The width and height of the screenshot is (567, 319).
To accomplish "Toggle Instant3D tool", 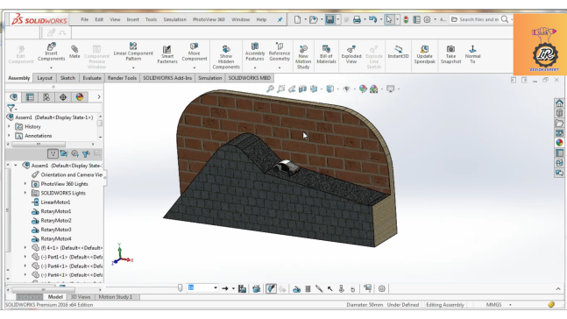I will point(398,52).
